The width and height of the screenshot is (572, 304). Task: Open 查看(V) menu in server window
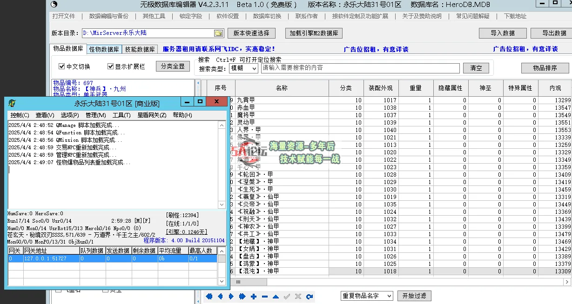click(x=45, y=115)
